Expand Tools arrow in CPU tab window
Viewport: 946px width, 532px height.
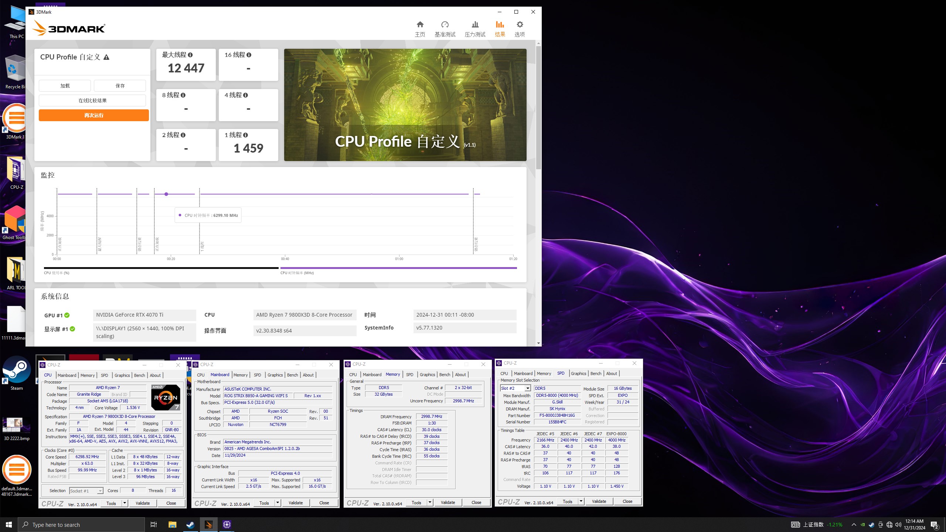(125, 503)
